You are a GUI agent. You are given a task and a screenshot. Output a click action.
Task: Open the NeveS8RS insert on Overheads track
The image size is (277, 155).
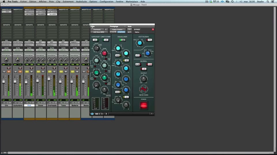tap(52, 14)
